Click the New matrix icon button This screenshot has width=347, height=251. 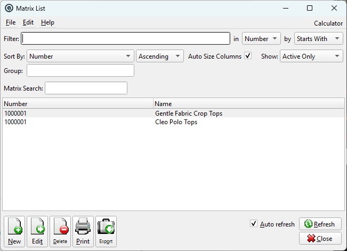point(14,231)
